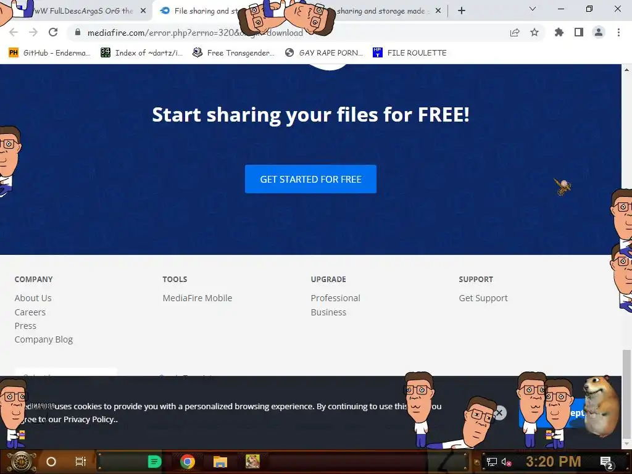Open Task View on the taskbar
This screenshot has width=632, height=474.
[81, 462]
